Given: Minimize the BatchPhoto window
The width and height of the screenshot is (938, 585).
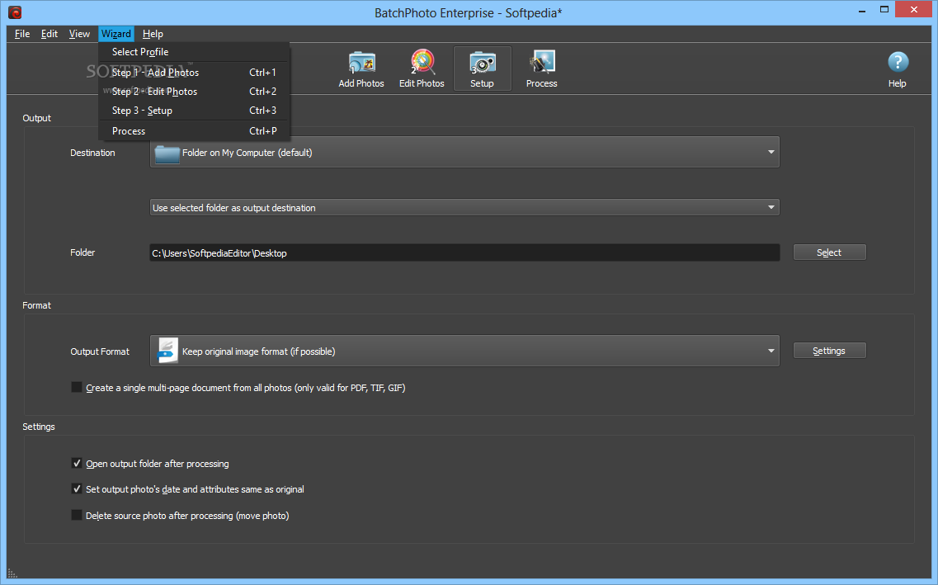Looking at the screenshot, I should (862, 10).
